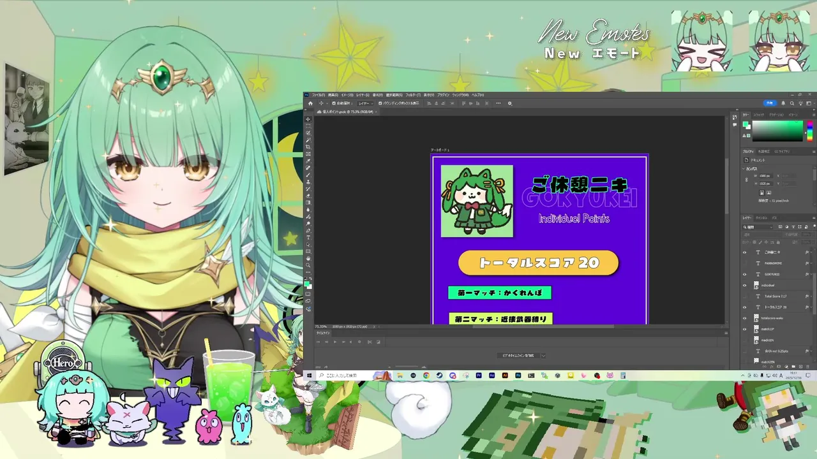This screenshot has width=817, height=459.
Task: Expand fx effects on トータルスコア 20 layer
Action: click(x=811, y=307)
